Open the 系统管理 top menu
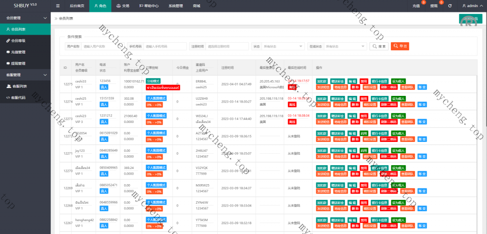Viewport: 487px width, 234px height. coord(175,6)
